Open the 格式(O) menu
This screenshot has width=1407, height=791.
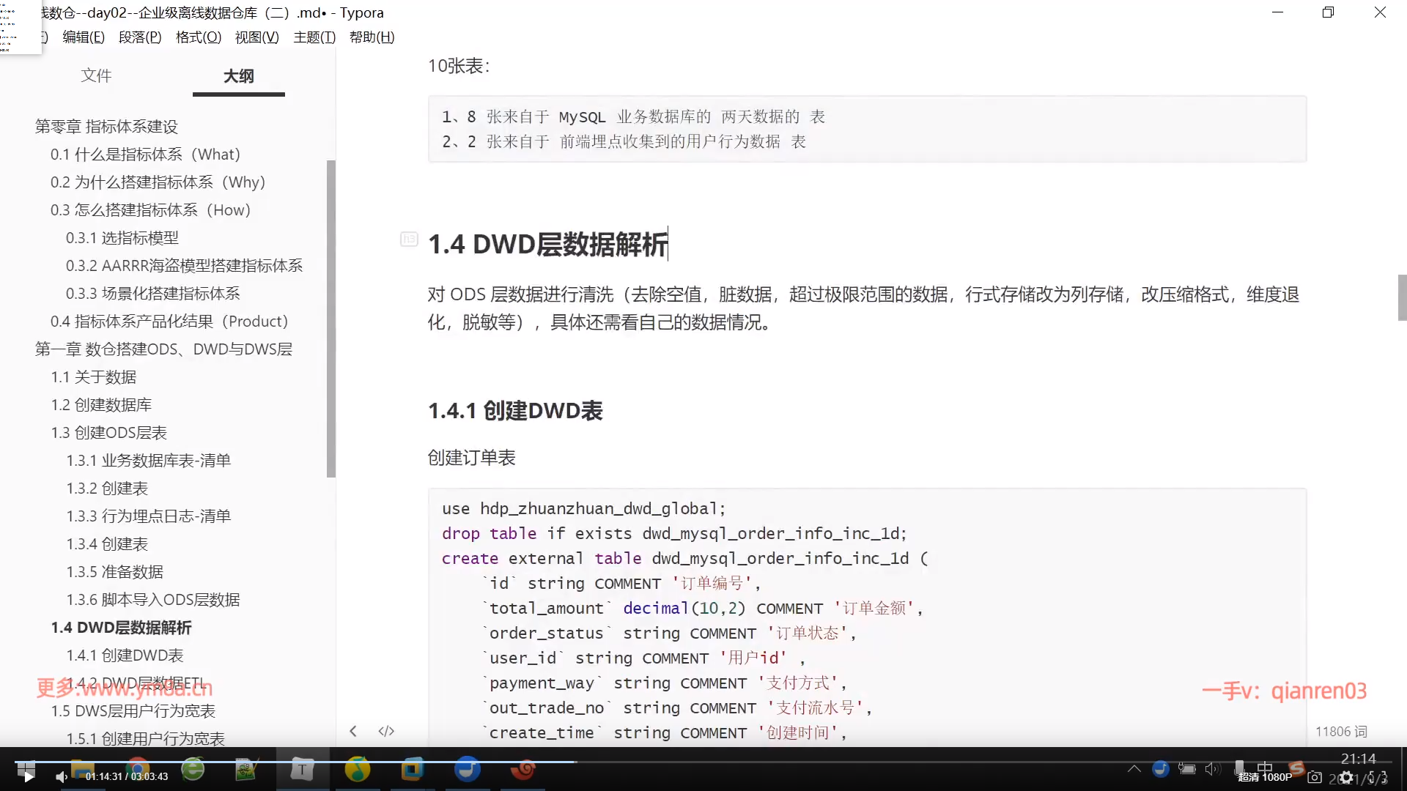pos(198,37)
